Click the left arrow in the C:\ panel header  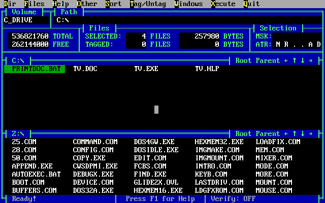click(286, 60)
